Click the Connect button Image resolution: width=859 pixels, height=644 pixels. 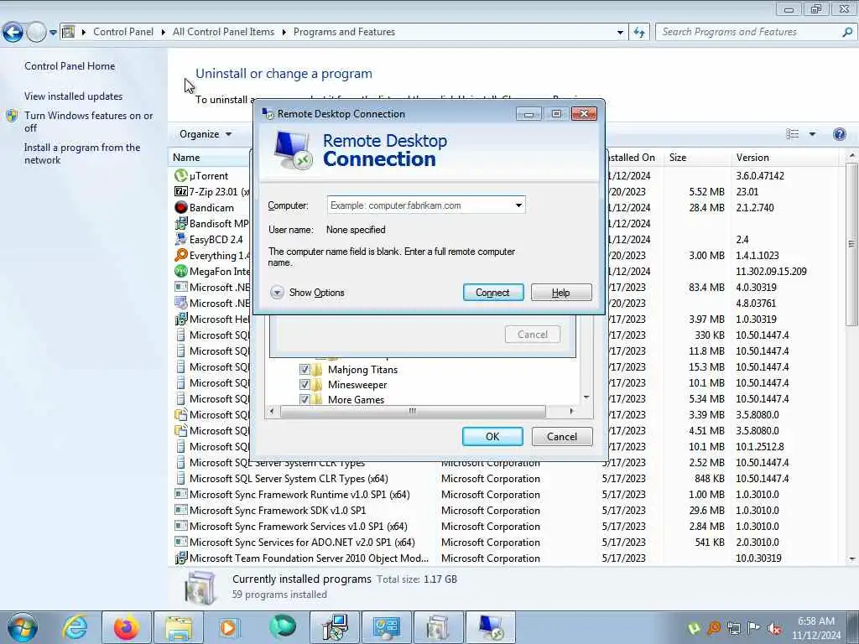pos(493,293)
